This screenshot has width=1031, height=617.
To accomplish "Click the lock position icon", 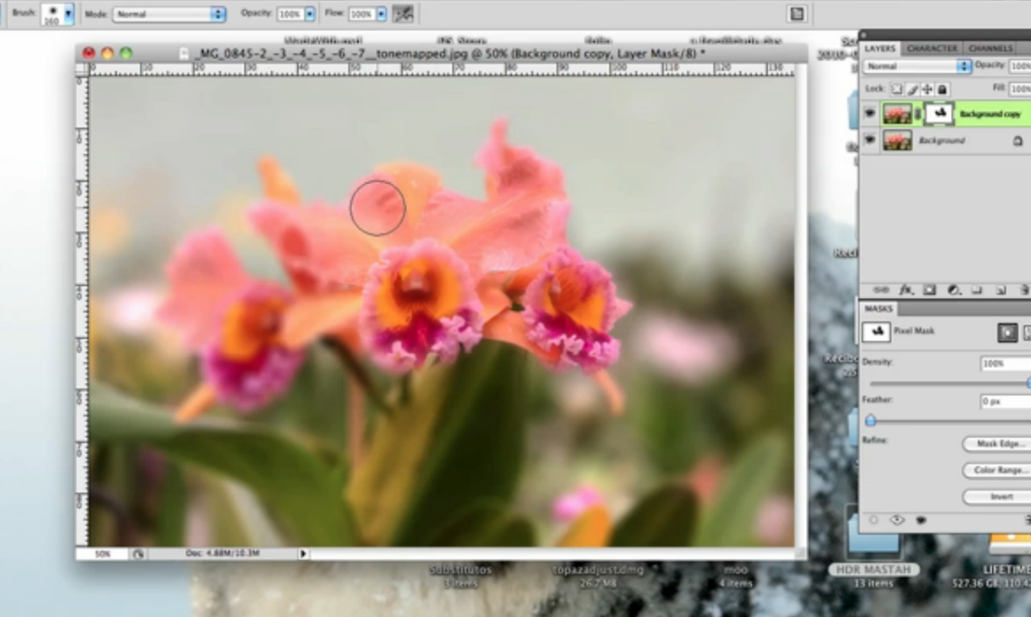I will tap(927, 89).
